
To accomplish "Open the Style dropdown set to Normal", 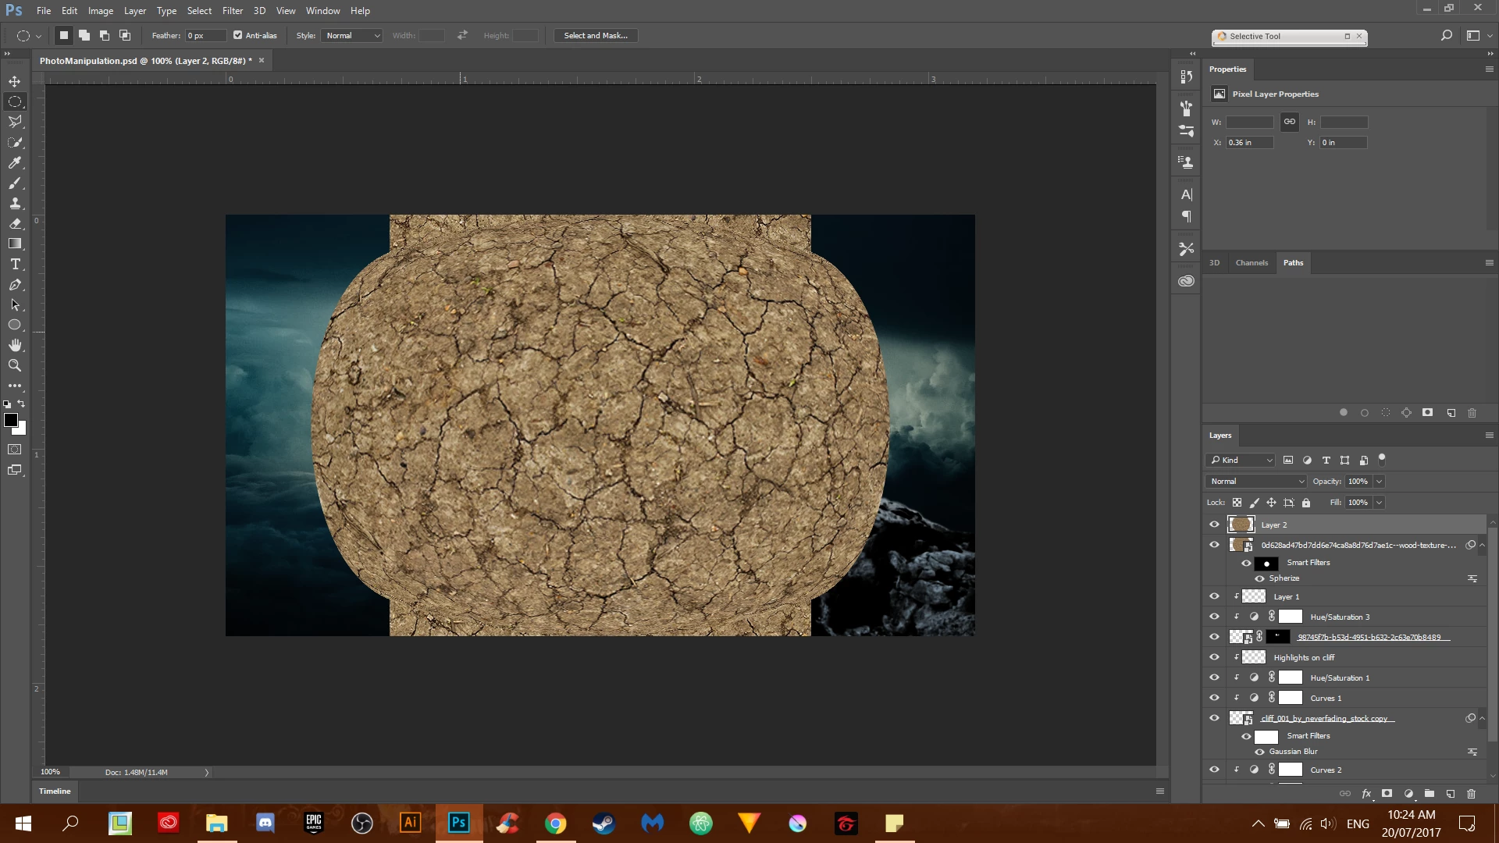I will point(352,35).
